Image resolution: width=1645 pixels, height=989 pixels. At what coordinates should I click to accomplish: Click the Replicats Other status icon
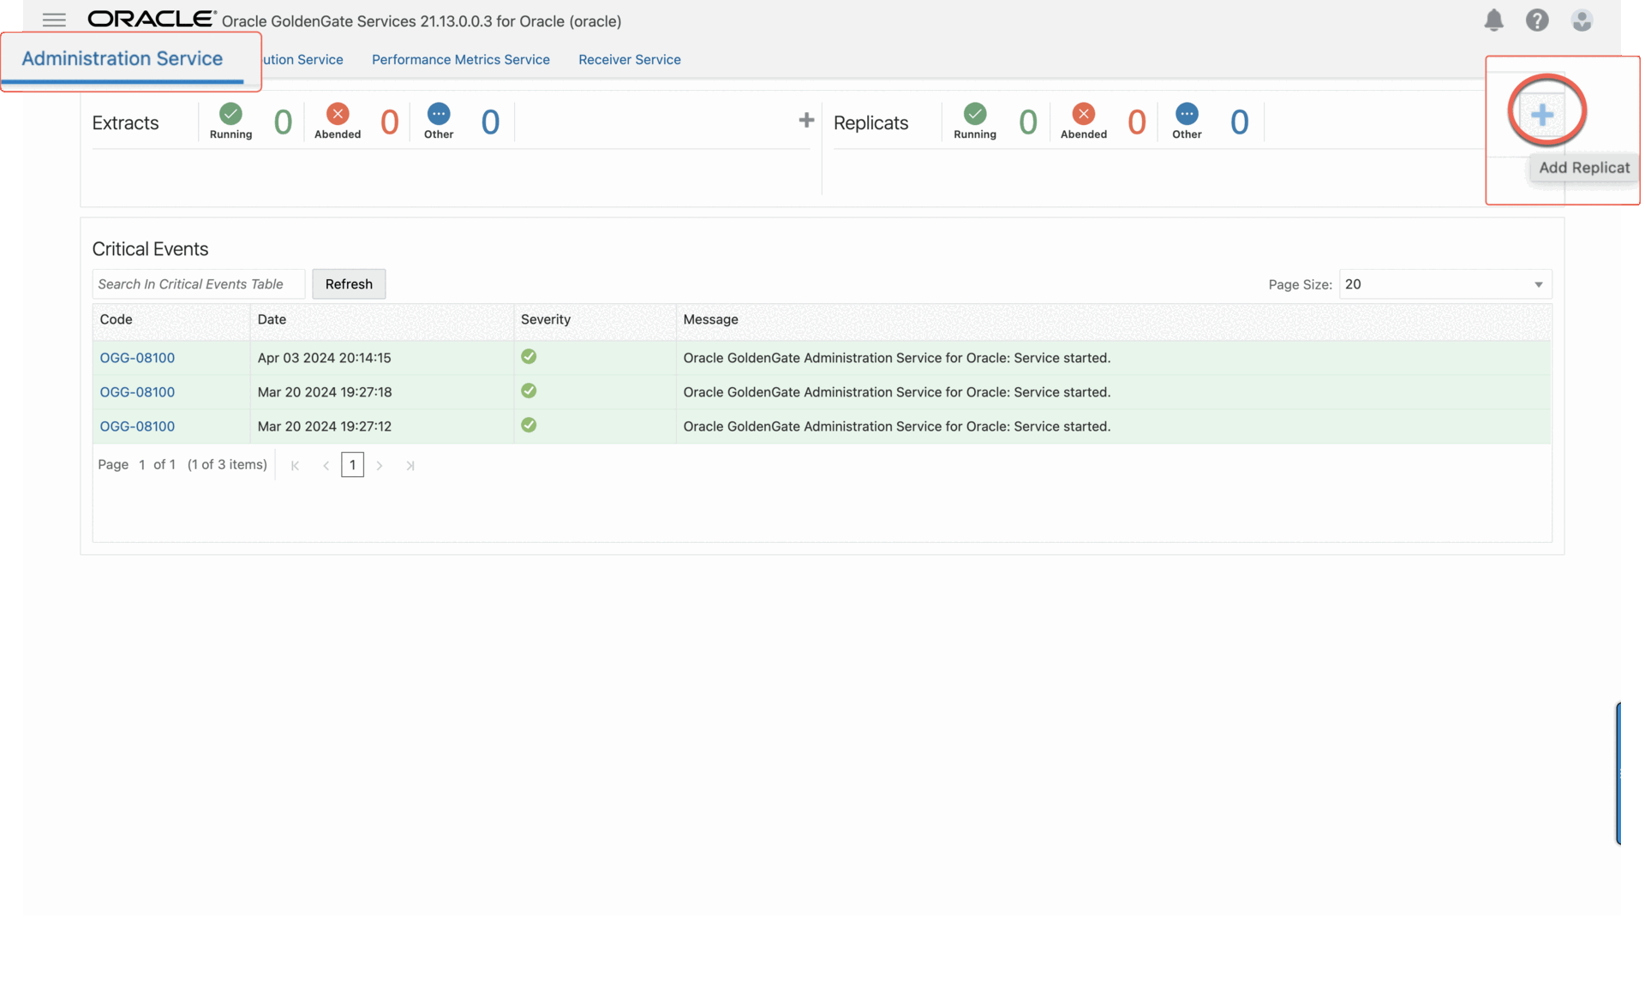click(1187, 114)
